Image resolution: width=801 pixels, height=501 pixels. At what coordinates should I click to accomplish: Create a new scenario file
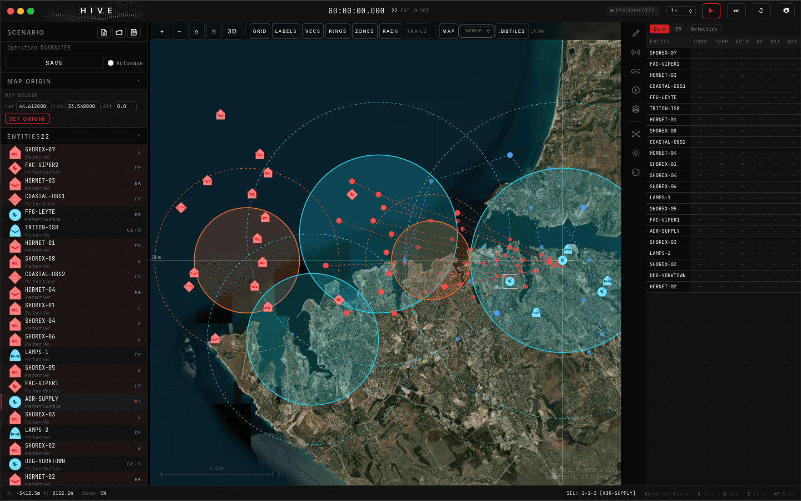(x=104, y=32)
